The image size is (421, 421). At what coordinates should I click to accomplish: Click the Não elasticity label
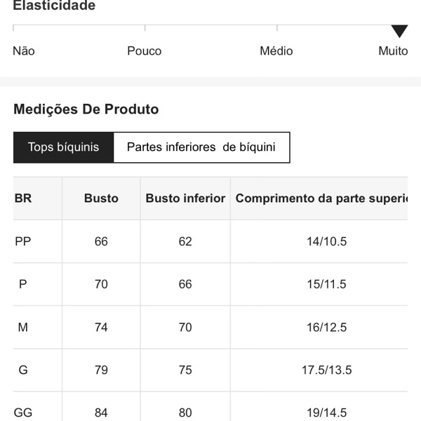tap(24, 51)
